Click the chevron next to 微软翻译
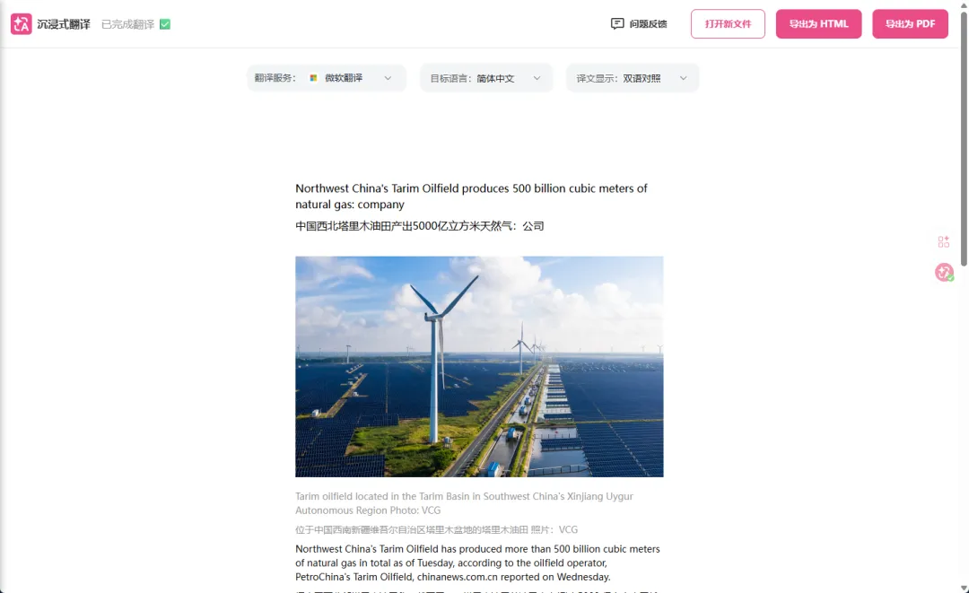969x593 pixels. click(388, 78)
